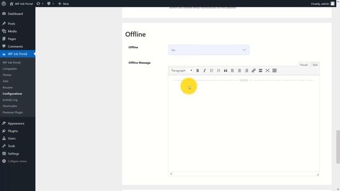Open the Offline No dropdown
Screen dimensions: 340x191
[209, 50]
